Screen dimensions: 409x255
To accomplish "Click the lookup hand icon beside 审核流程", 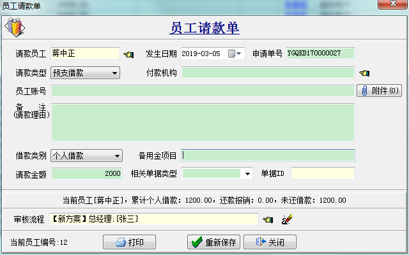I will coord(268,219).
